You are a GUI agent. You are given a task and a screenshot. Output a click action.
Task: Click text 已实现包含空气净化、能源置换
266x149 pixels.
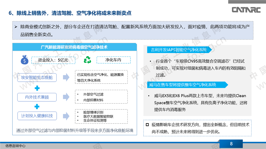coord(100,77)
